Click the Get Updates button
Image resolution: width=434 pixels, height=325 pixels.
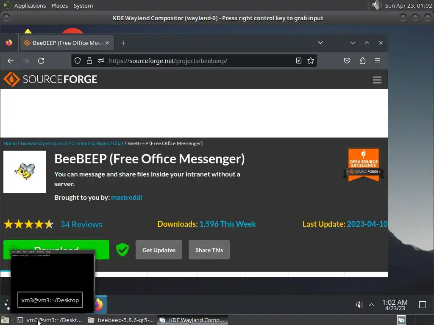[x=159, y=250]
